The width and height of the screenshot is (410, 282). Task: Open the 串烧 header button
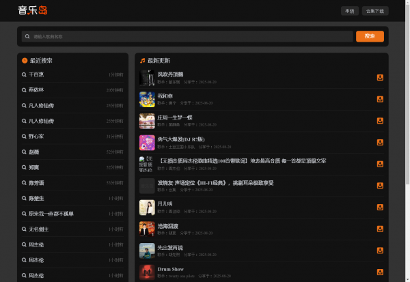[349, 11]
